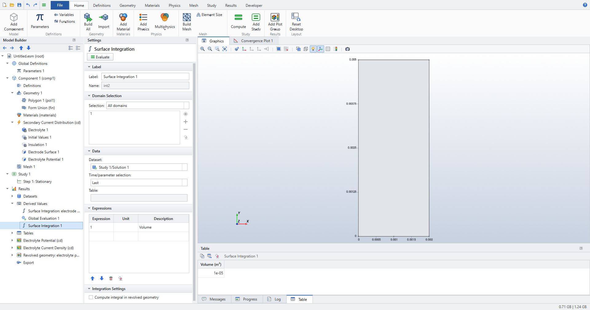Click the clear selection icon in graphics toolbar
Viewport: 590px width, 310px height.
click(x=286, y=49)
